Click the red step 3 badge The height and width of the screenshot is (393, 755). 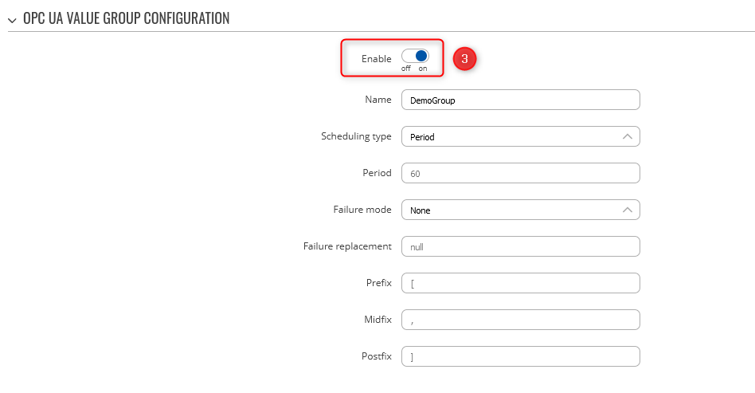[x=465, y=58]
